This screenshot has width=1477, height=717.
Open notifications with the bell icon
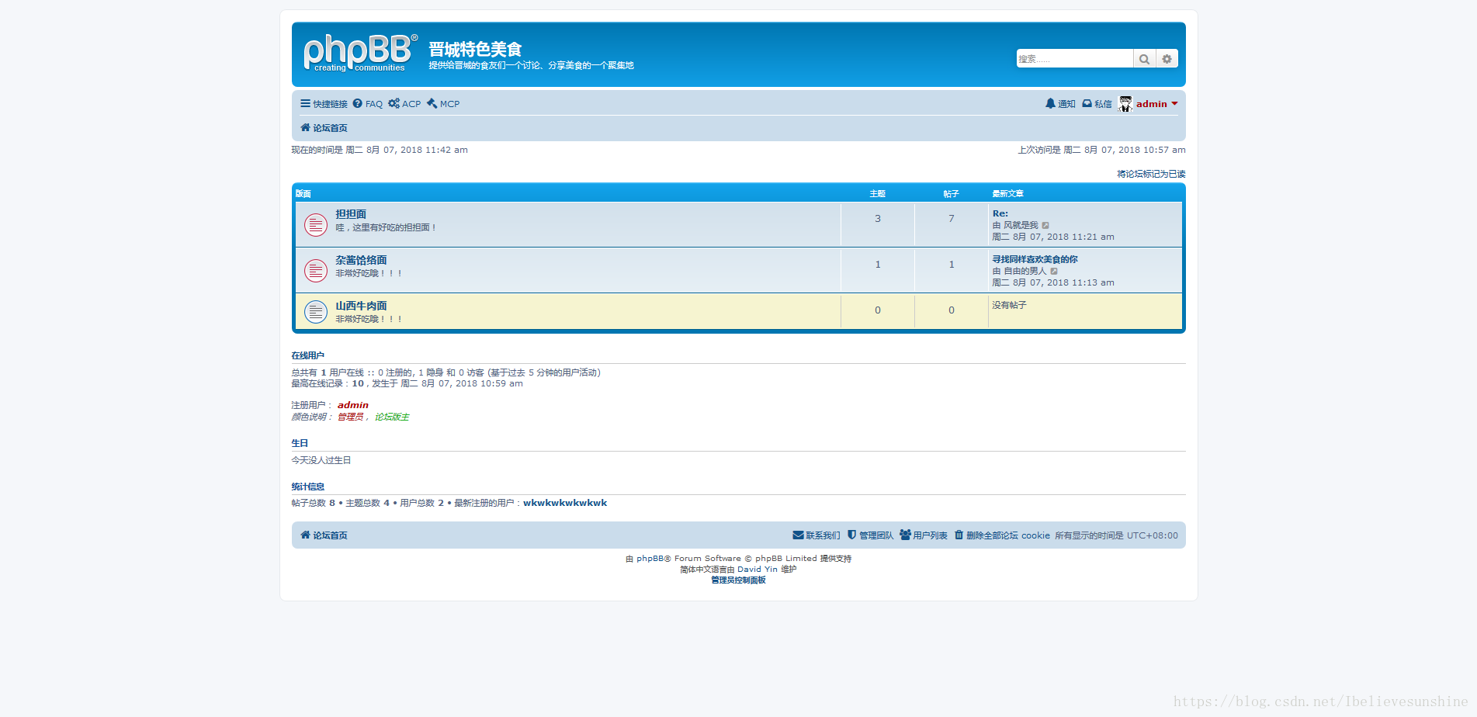tap(1049, 103)
